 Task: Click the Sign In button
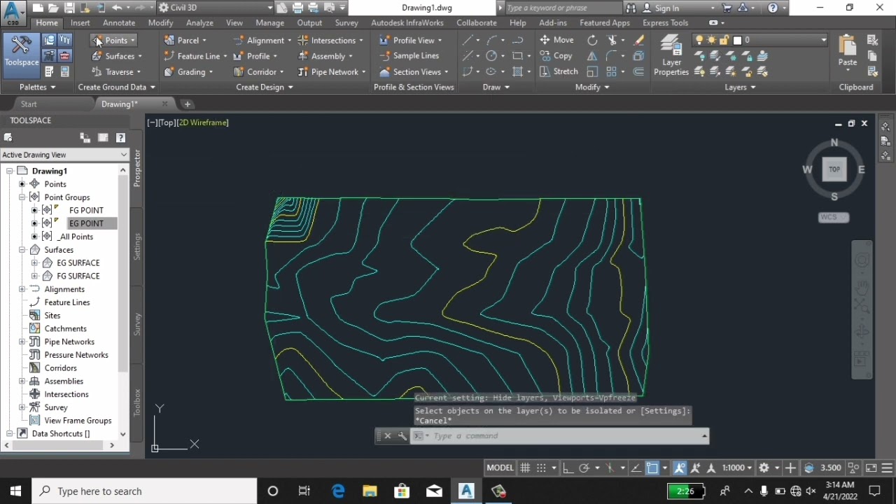666,8
